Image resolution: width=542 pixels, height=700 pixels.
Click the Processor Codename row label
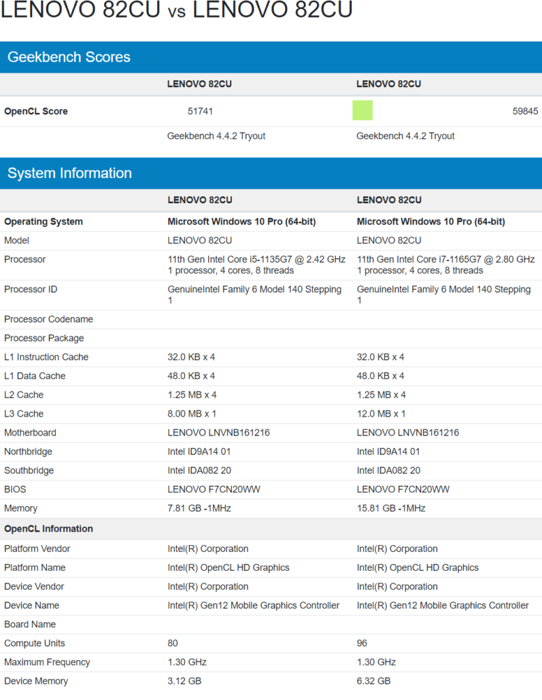[x=48, y=319]
